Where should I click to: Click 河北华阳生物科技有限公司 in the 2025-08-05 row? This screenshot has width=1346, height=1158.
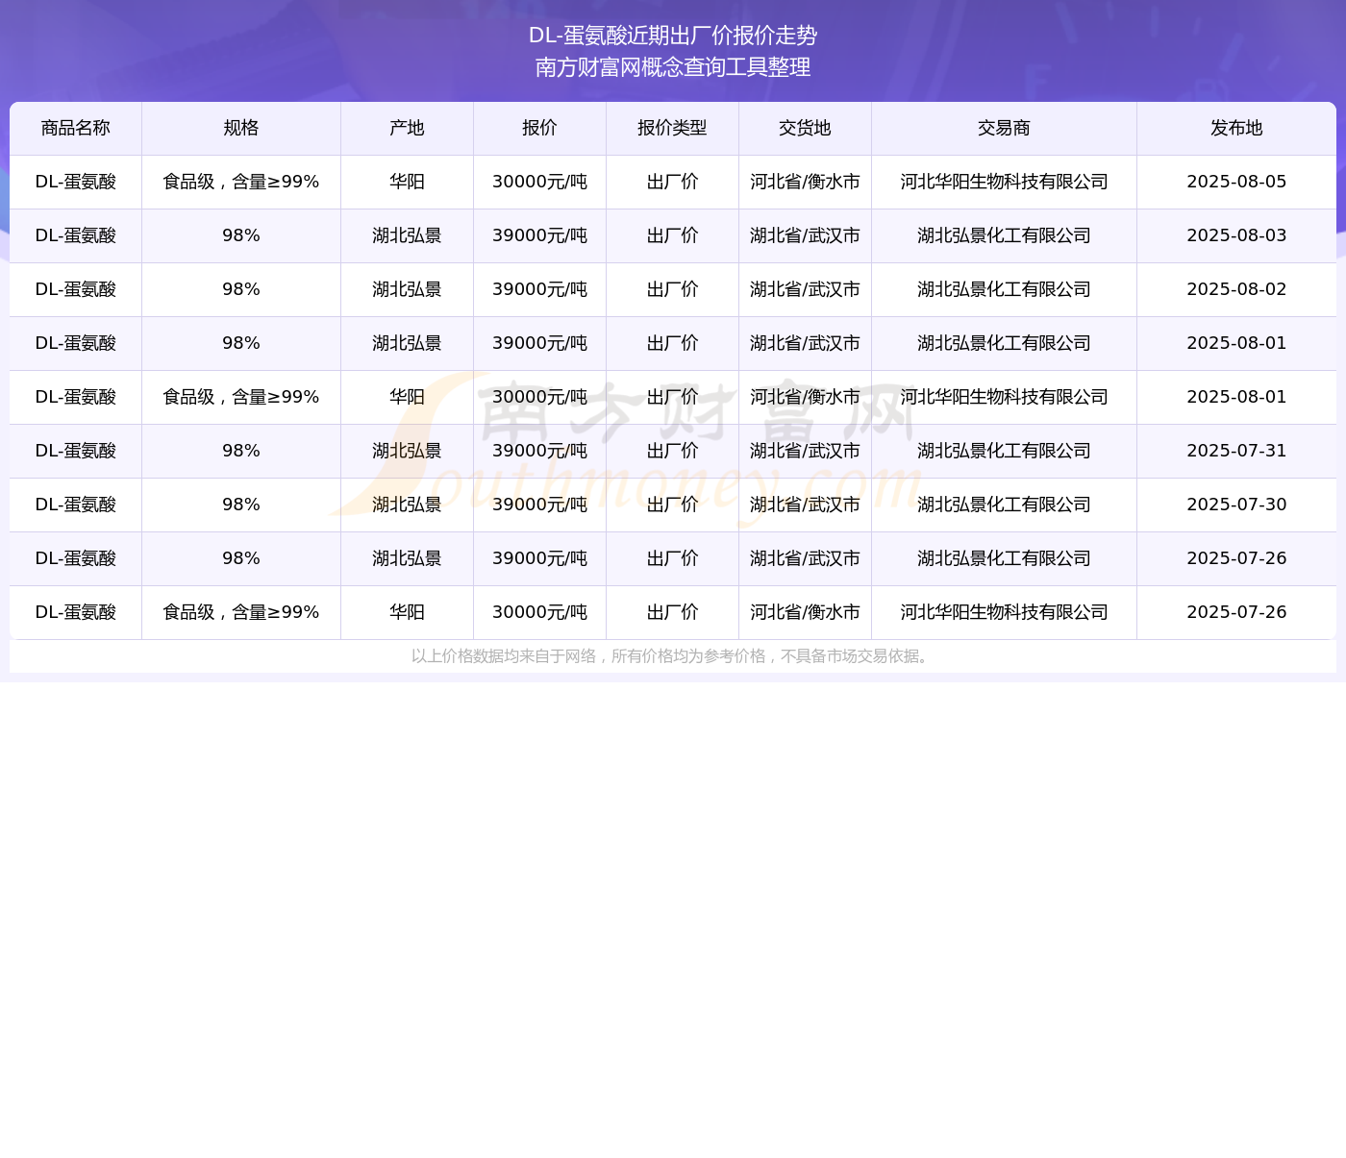coord(1004,182)
